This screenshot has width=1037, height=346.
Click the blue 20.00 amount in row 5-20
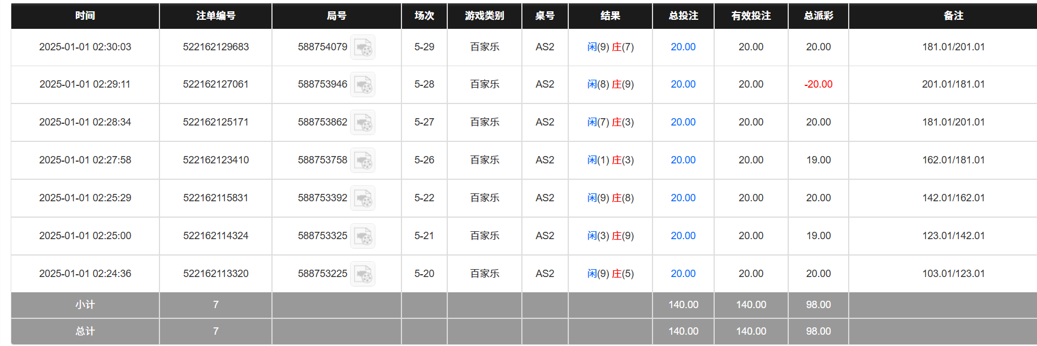coord(683,273)
